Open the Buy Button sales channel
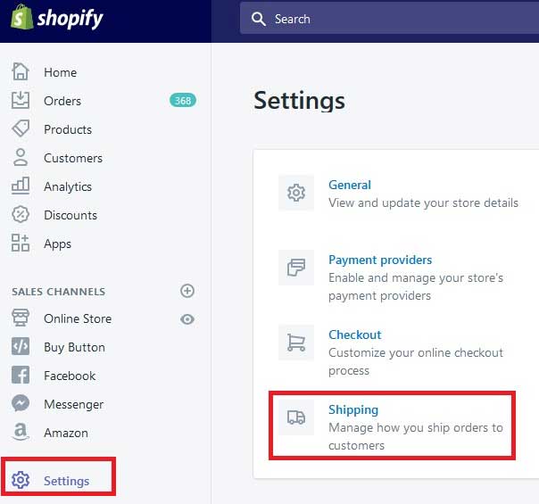The image size is (539, 504). coord(74,347)
